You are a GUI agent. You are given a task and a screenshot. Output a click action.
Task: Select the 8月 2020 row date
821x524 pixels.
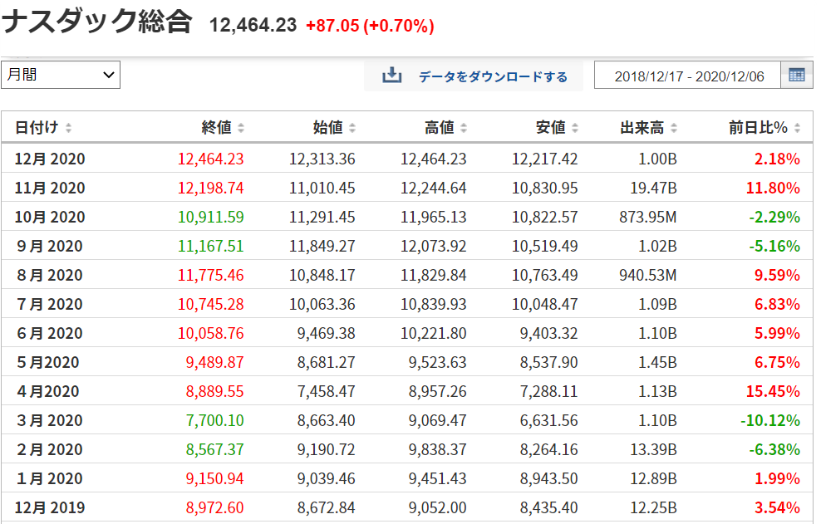pos(50,275)
